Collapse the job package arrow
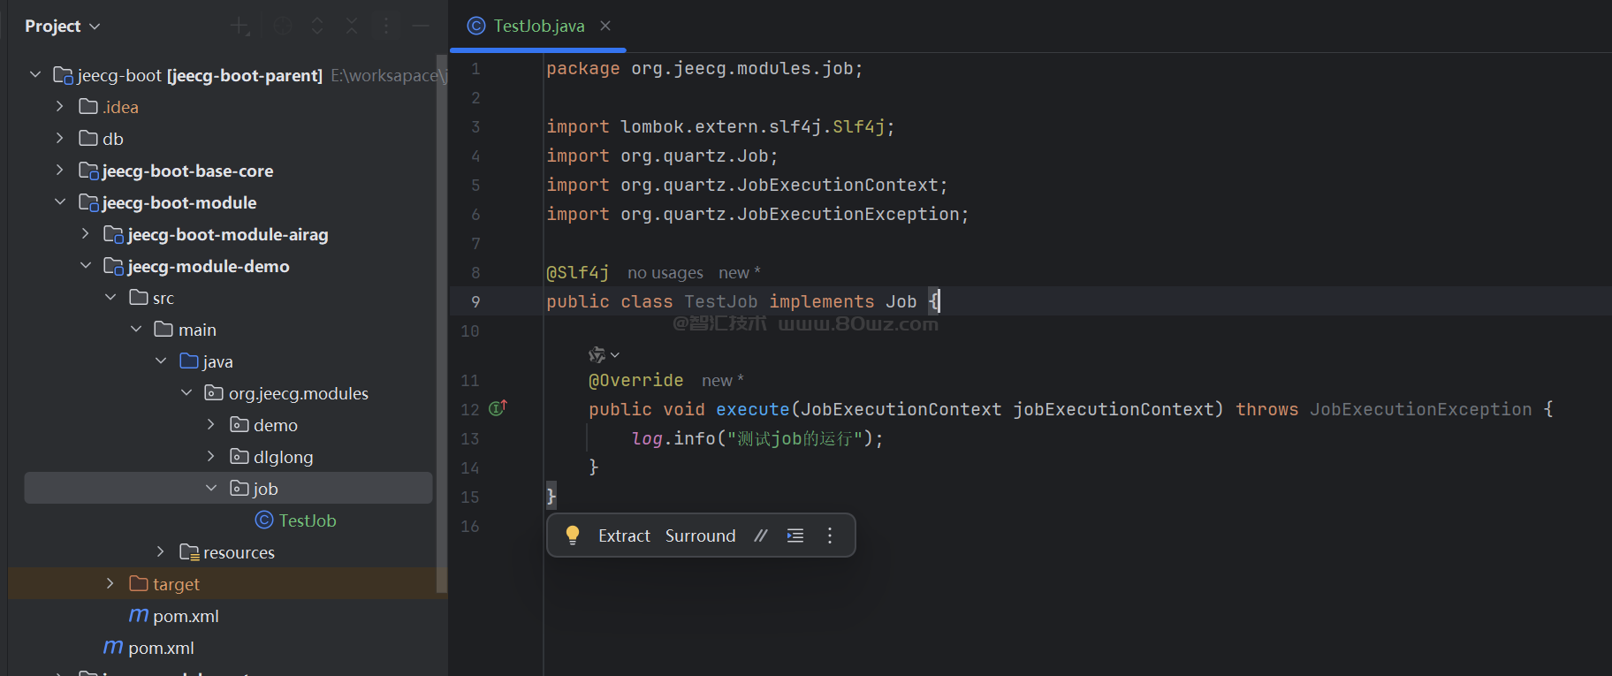Viewport: 1612px width, 676px height. tap(211, 489)
